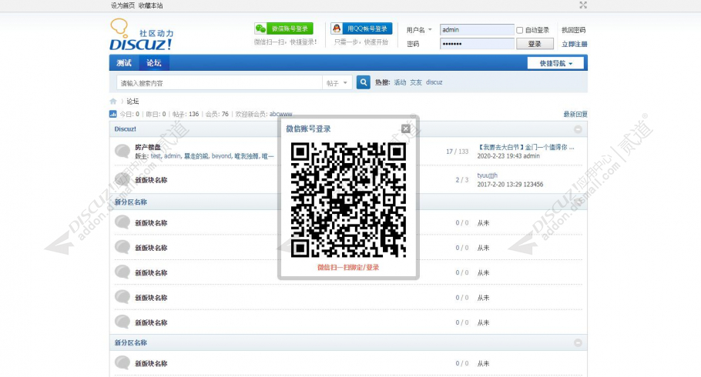Open the 帖子 search type dropdown

pos(337,83)
